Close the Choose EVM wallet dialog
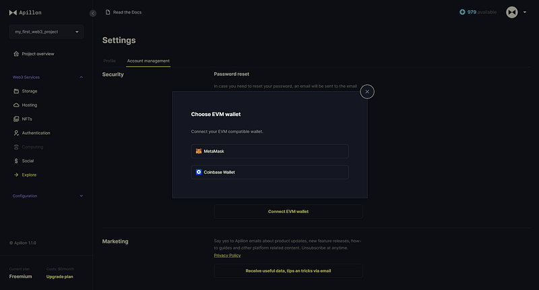539x290 pixels. [x=367, y=92]
